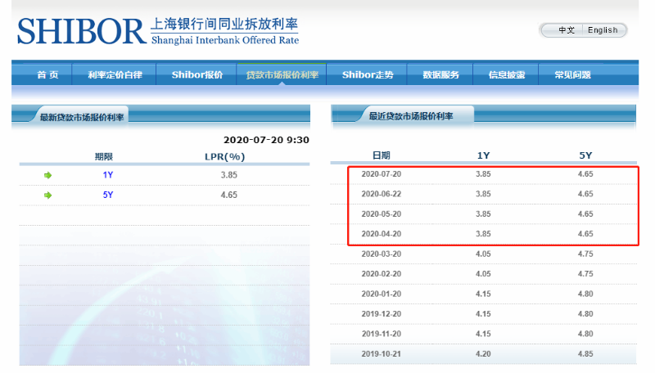Click the date 2020-04-20

point(381,234)
